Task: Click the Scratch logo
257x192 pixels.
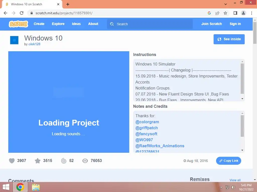Action: pos(18,24)
